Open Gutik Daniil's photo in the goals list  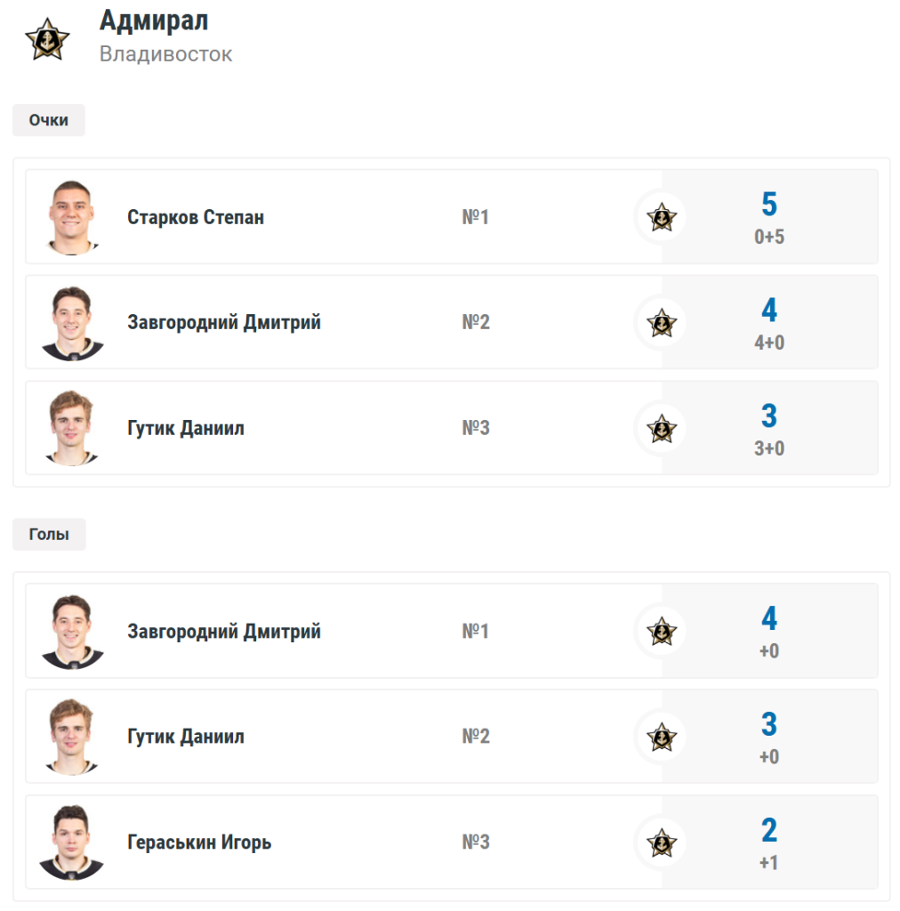[72, 737]
